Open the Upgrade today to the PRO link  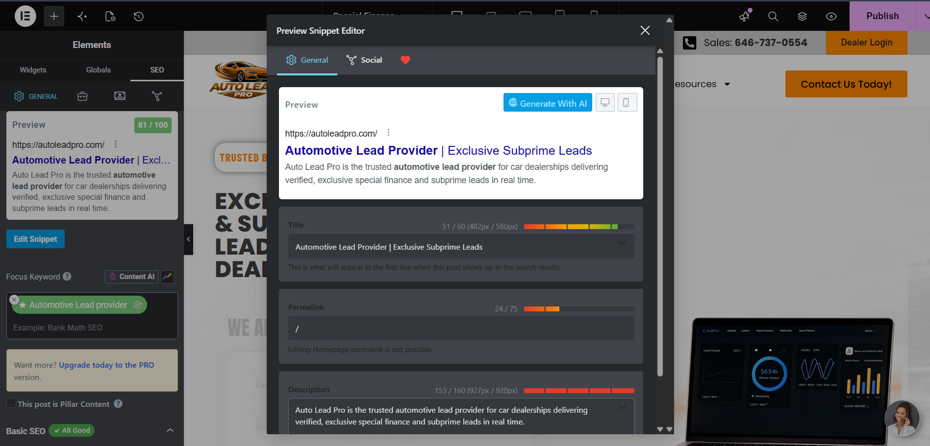pos(106,365)
